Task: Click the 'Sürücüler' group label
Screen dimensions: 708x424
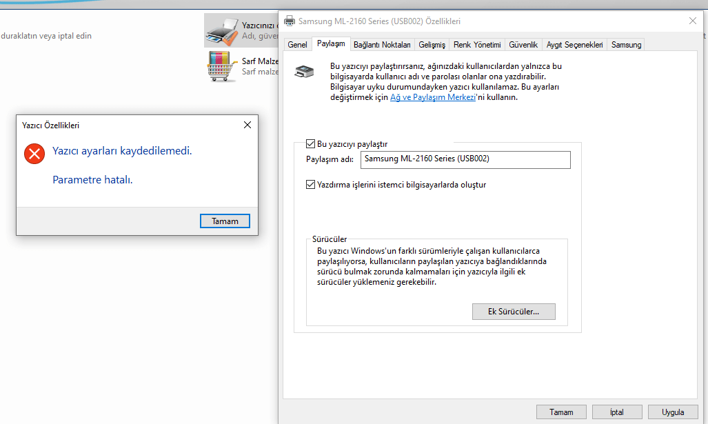Action: coord(330,239)
